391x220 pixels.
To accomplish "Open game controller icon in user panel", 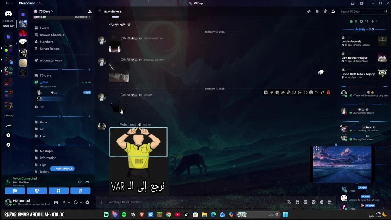I will click(56, 202).
